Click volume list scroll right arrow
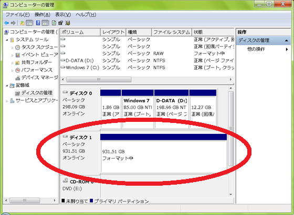Screen dimensions: 294x215 [x=230, y=80]
